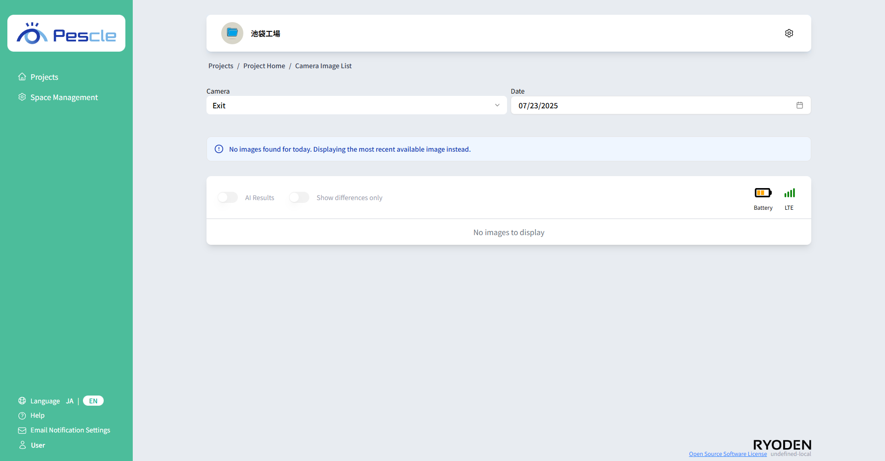Turn on Show differences only switch
885x461 pixels.
tap(299, 197)
